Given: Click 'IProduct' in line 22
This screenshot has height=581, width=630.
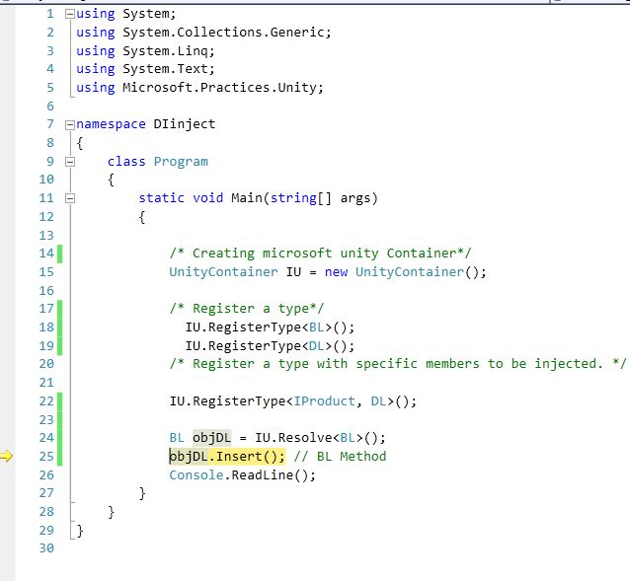Looking at the screenshot, I should coord(324,401).
